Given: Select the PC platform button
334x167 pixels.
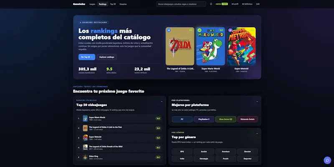Looking at the screenshot, I should tap(182, 119).
